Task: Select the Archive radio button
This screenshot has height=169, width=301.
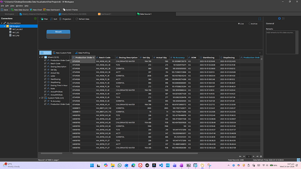Action: [x=250, y=24]
